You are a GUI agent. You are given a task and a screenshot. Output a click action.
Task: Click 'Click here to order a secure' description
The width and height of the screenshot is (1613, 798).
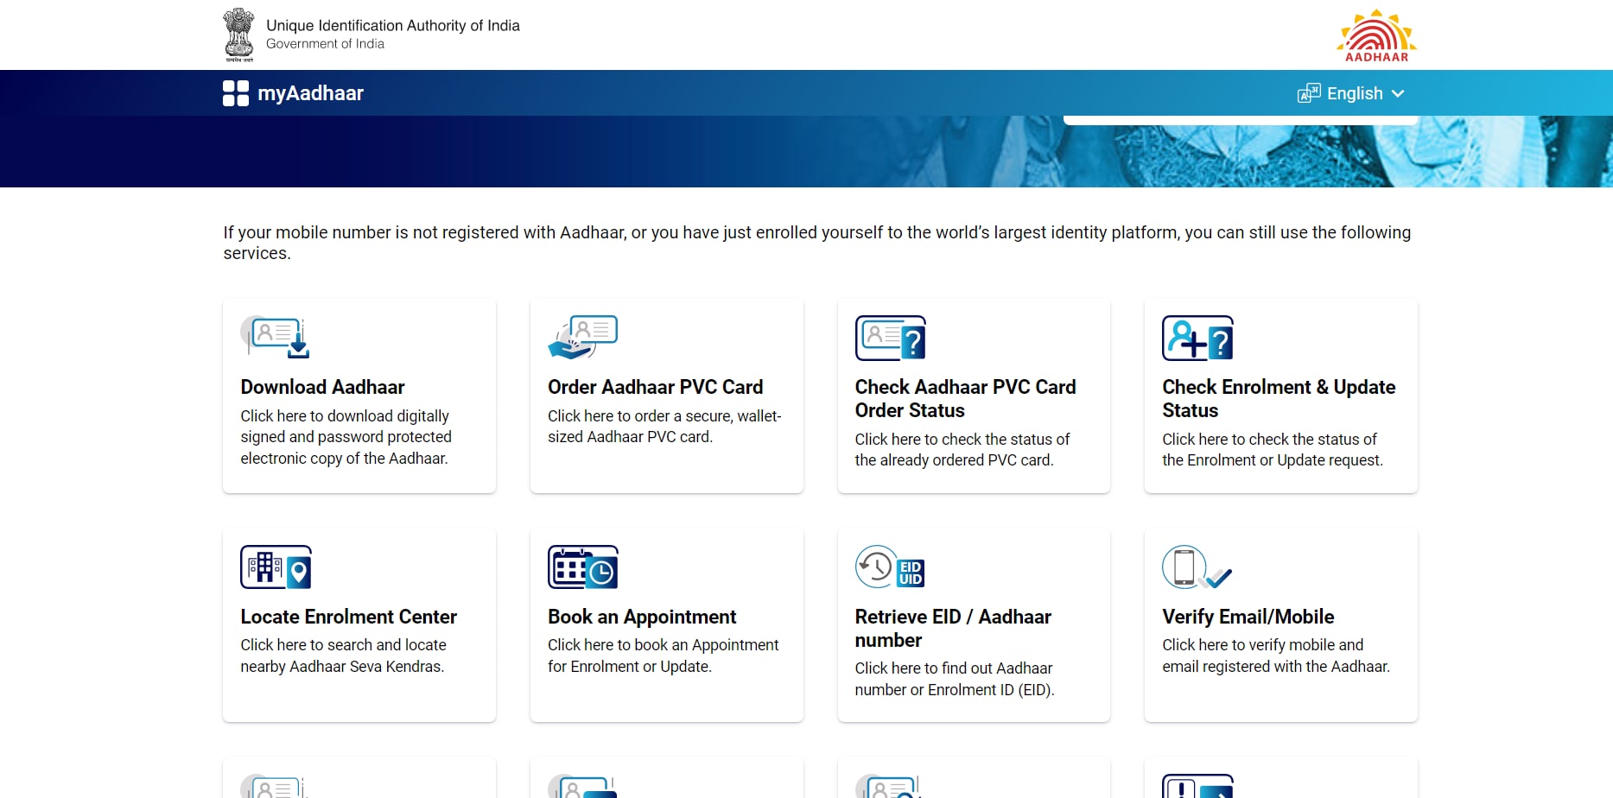tap(664, 427)
